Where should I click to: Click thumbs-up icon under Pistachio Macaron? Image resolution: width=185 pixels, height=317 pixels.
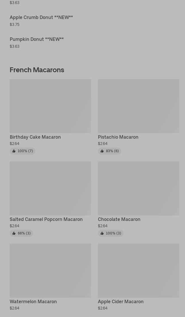tap(102, 151)
